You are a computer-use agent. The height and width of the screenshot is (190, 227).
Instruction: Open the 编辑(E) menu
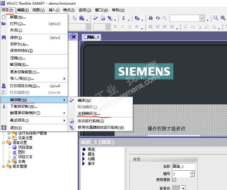(x=23, y=10)
